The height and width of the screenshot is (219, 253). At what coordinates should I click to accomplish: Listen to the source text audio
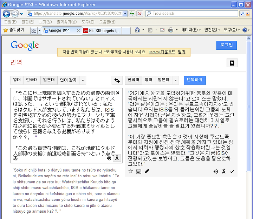(x=109, y=158)
